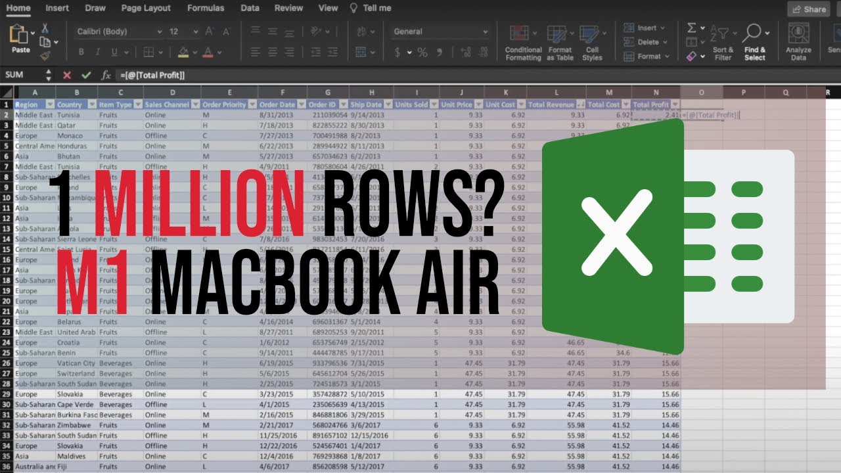
Task: Open the Order Priority filter dropdown
Action: (252, 104)
